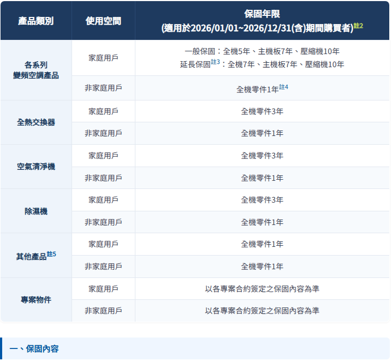Screen dimensions: 392x361
Task: Click 全機零件3年 in the 空氣清淨機 row
Action: pyautogui.click(x=262, y=156)
